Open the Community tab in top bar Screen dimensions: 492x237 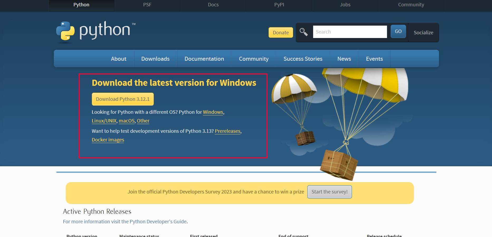click(411, 5)
